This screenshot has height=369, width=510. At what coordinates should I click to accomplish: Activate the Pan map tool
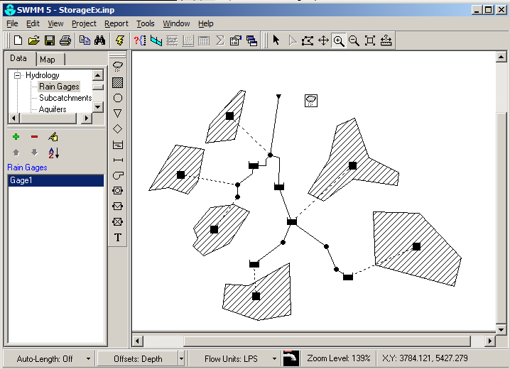(x=323, y=40)
